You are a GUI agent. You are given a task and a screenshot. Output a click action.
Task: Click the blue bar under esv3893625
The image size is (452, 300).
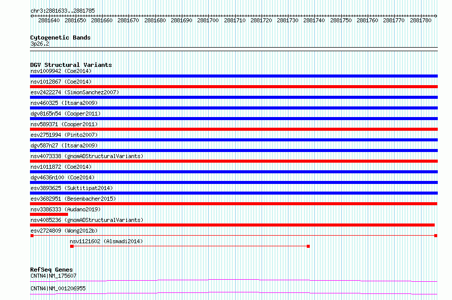click(x=234, y=193)
